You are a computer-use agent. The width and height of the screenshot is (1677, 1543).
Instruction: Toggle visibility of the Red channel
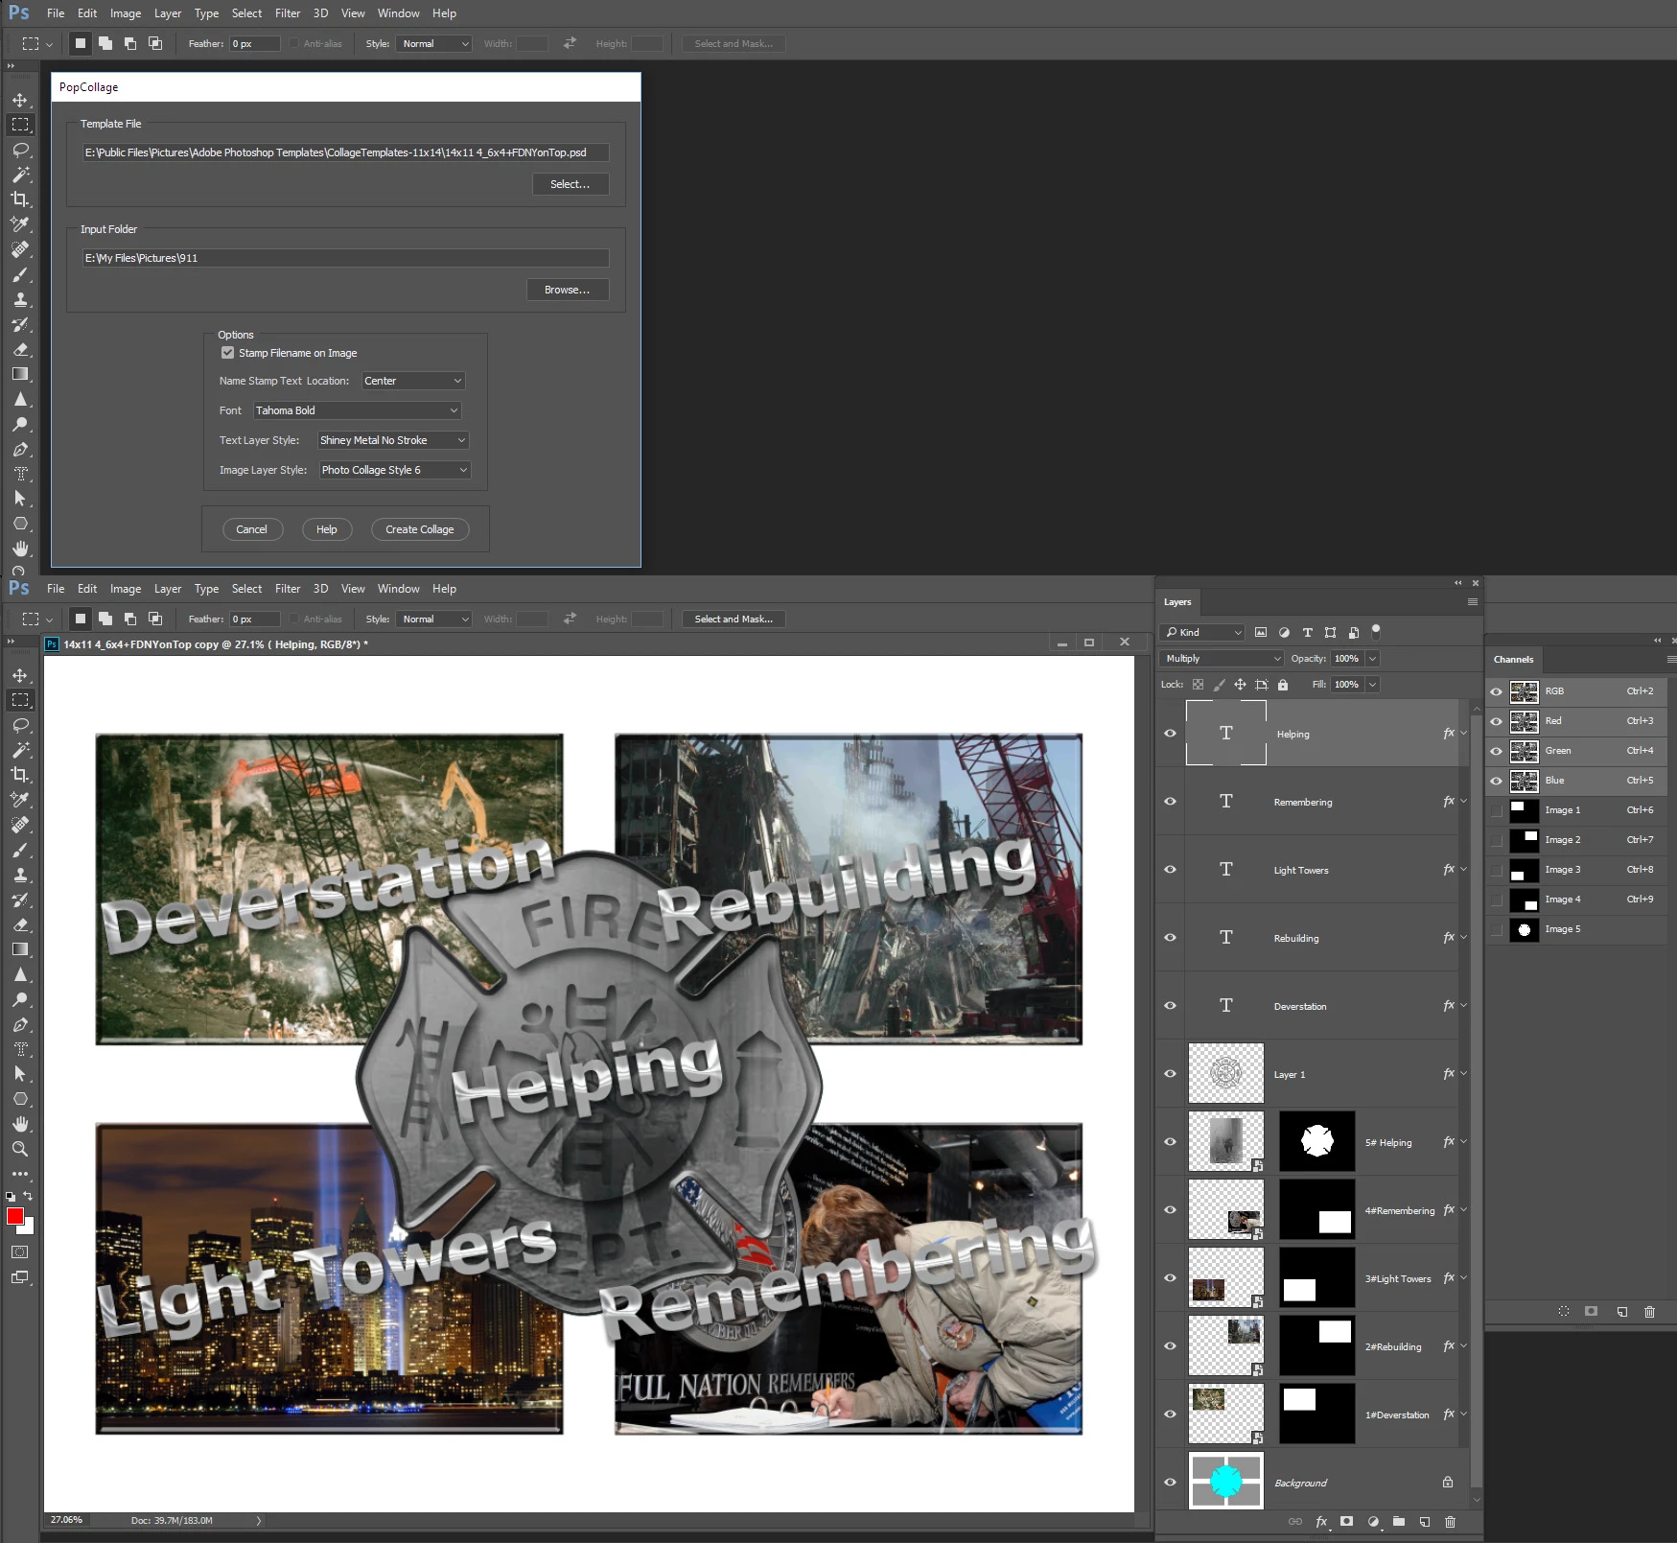click(x=1496, y=721)
